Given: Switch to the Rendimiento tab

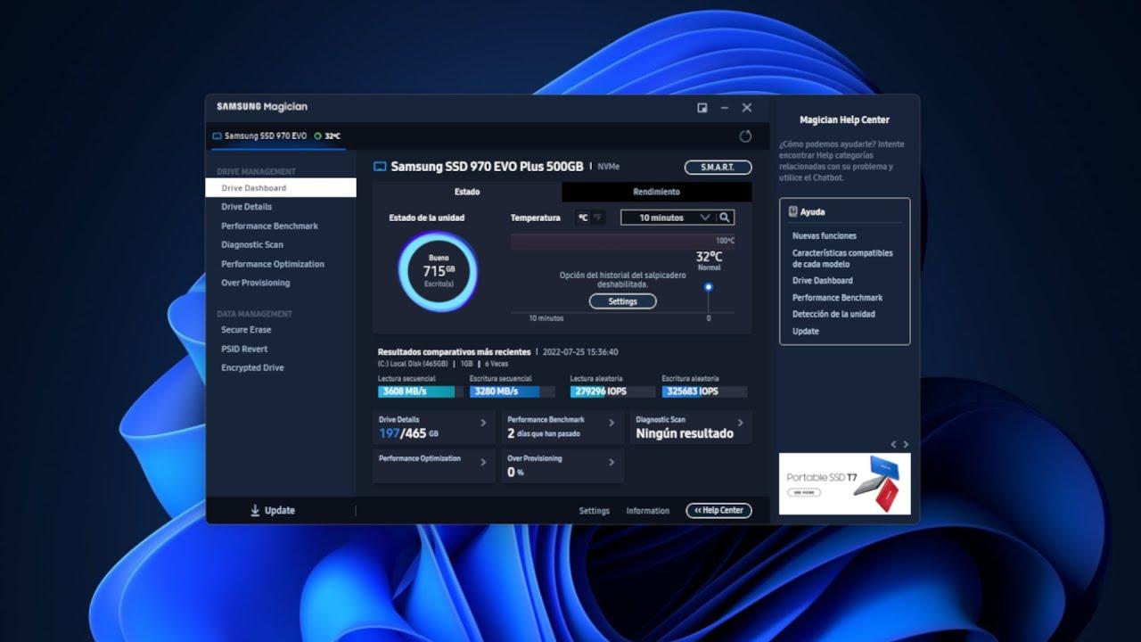Looking at the screenshot, I should tap(656, 191).
